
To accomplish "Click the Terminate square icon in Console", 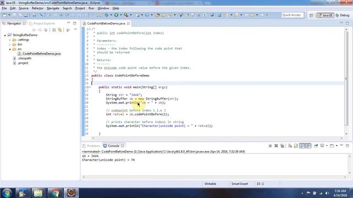I will (x=270, y=146).
